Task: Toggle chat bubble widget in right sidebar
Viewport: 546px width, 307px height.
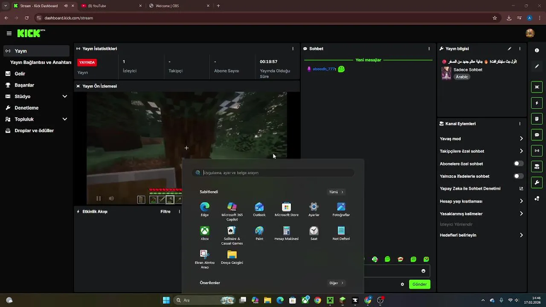Action: point(537,135)
